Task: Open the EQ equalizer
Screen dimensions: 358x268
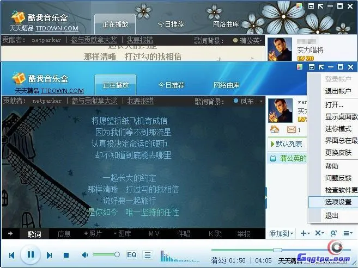Action: tap(132, 254)
